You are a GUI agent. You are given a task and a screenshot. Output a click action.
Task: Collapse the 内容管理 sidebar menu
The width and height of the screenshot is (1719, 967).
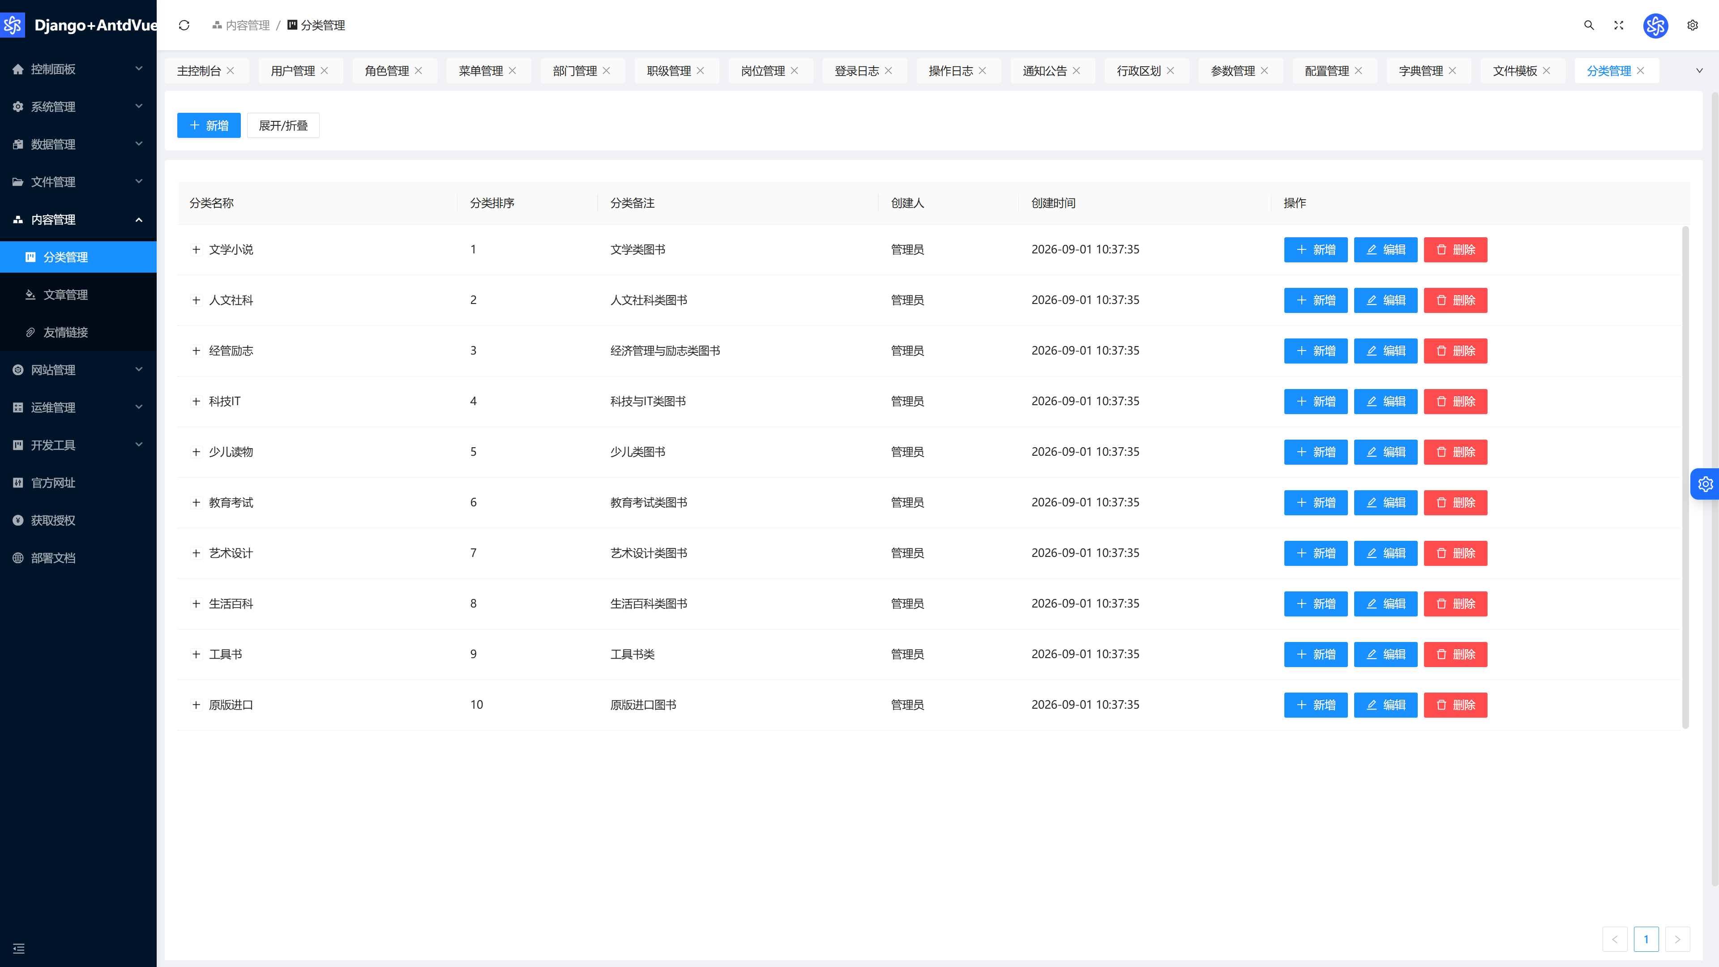78,219
